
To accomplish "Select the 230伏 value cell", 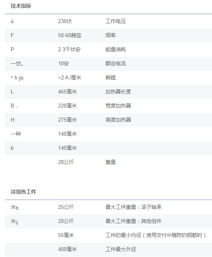I will (x=65, y=21).
